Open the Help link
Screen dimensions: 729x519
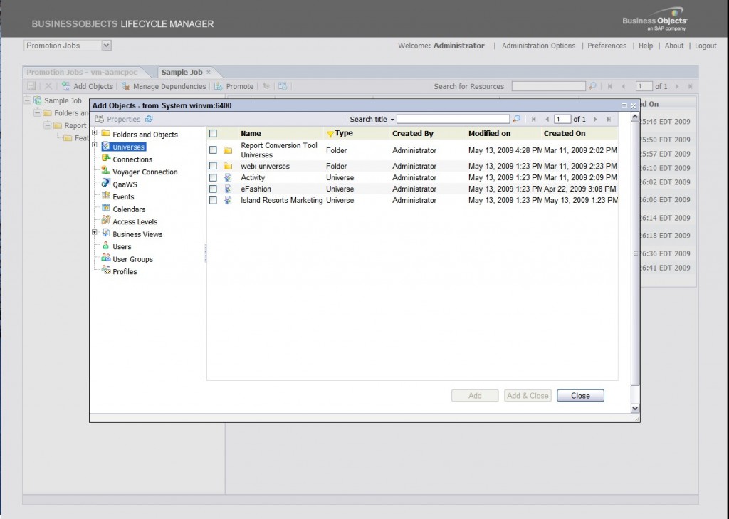pos(645,46)
